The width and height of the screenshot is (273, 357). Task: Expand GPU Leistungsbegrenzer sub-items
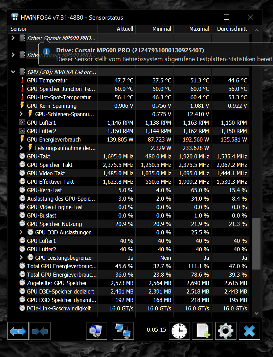tap(21, 257)
